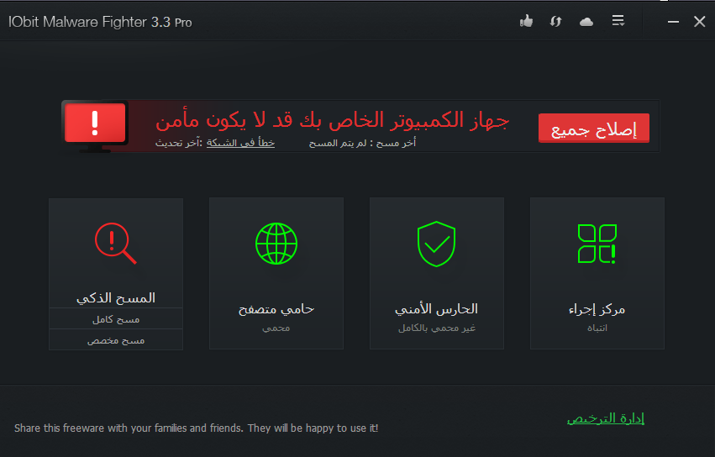
Task: Click the thumbs-up like icon in title bar
Action: click(x=527, y=21)
